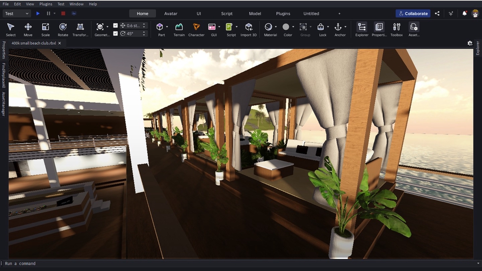Click the Import 3D icon
The width and height of the screenshot is (482, 271).
[249, 29]
